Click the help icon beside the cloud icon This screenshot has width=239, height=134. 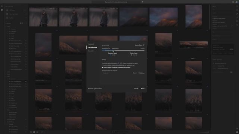[233, 2]
